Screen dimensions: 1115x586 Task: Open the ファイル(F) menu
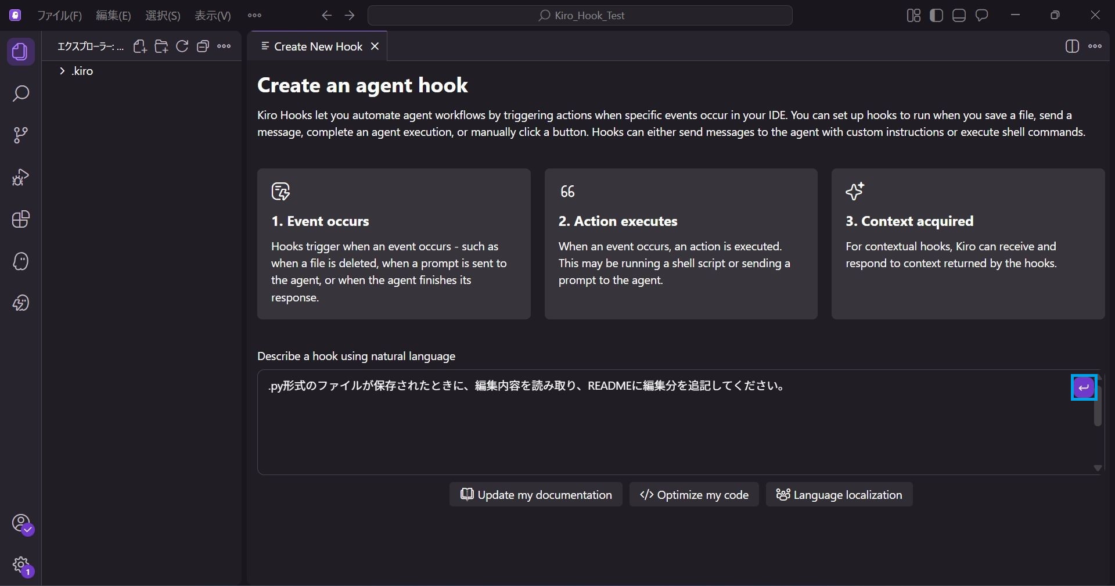pyautogui.click(x=59, y=16)
